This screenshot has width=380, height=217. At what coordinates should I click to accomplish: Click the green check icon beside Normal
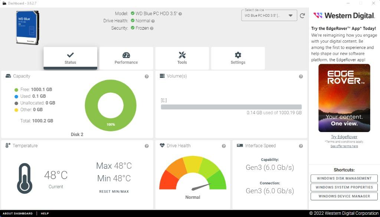pos(132,20)
